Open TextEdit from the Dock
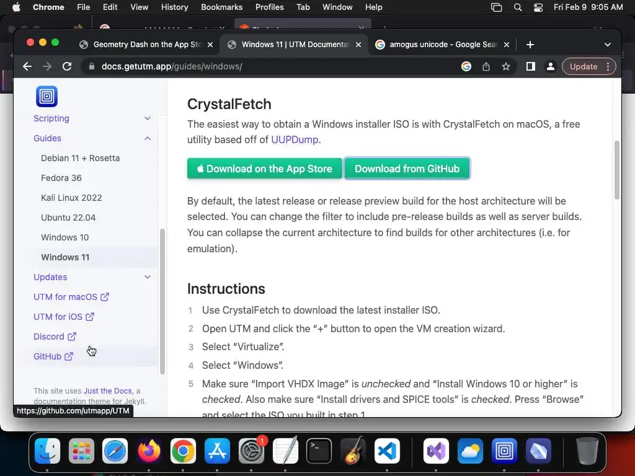Image resolution: width=635 pixels, height=476 pixels. pyautogui.click(x=285, y=451)
